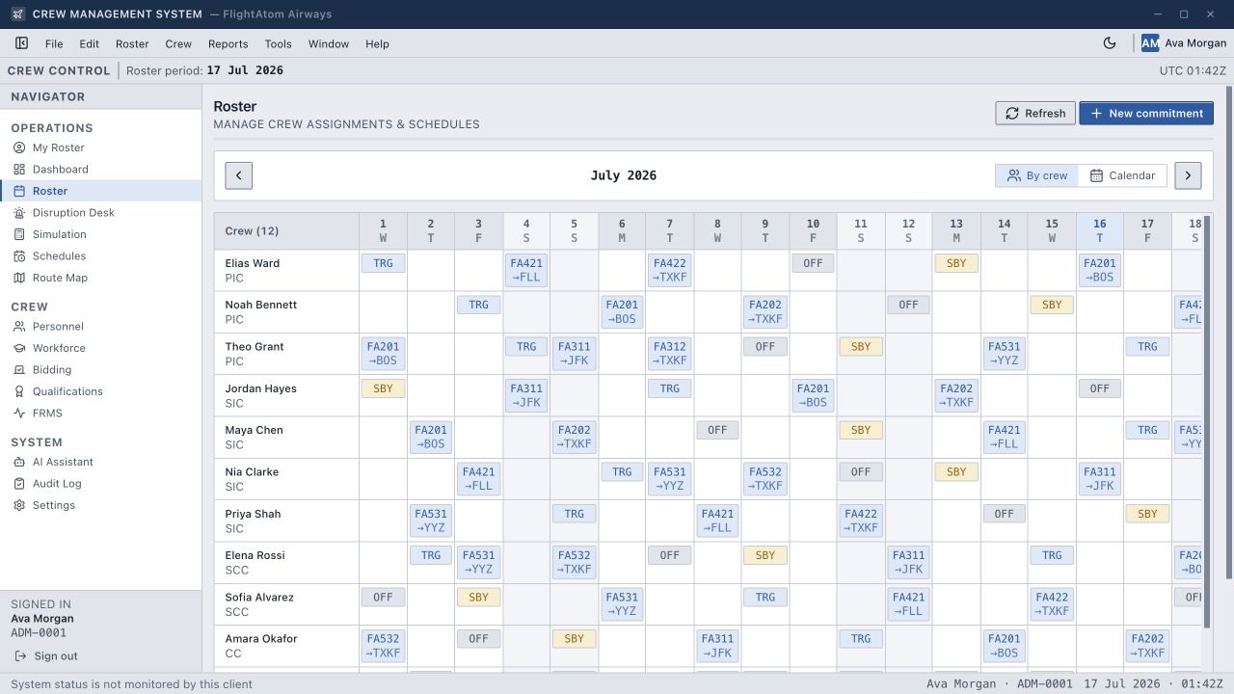Screen dimensions: 1234x694
Task: Click the Roster sidebar icon
Action: pos(19,191)
